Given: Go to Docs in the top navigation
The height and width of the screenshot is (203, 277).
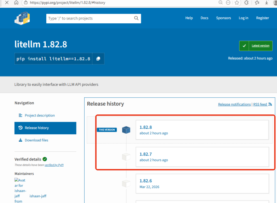Looking at the screenshot, I should click(x=204, y=18).
